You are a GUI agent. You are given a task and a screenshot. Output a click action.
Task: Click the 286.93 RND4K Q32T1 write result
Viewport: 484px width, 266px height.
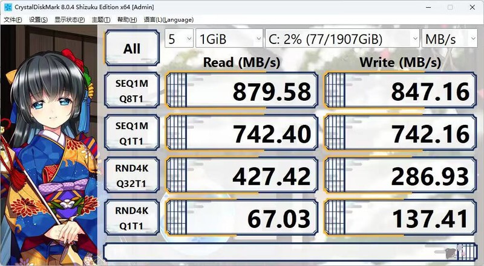click(401, 175)
